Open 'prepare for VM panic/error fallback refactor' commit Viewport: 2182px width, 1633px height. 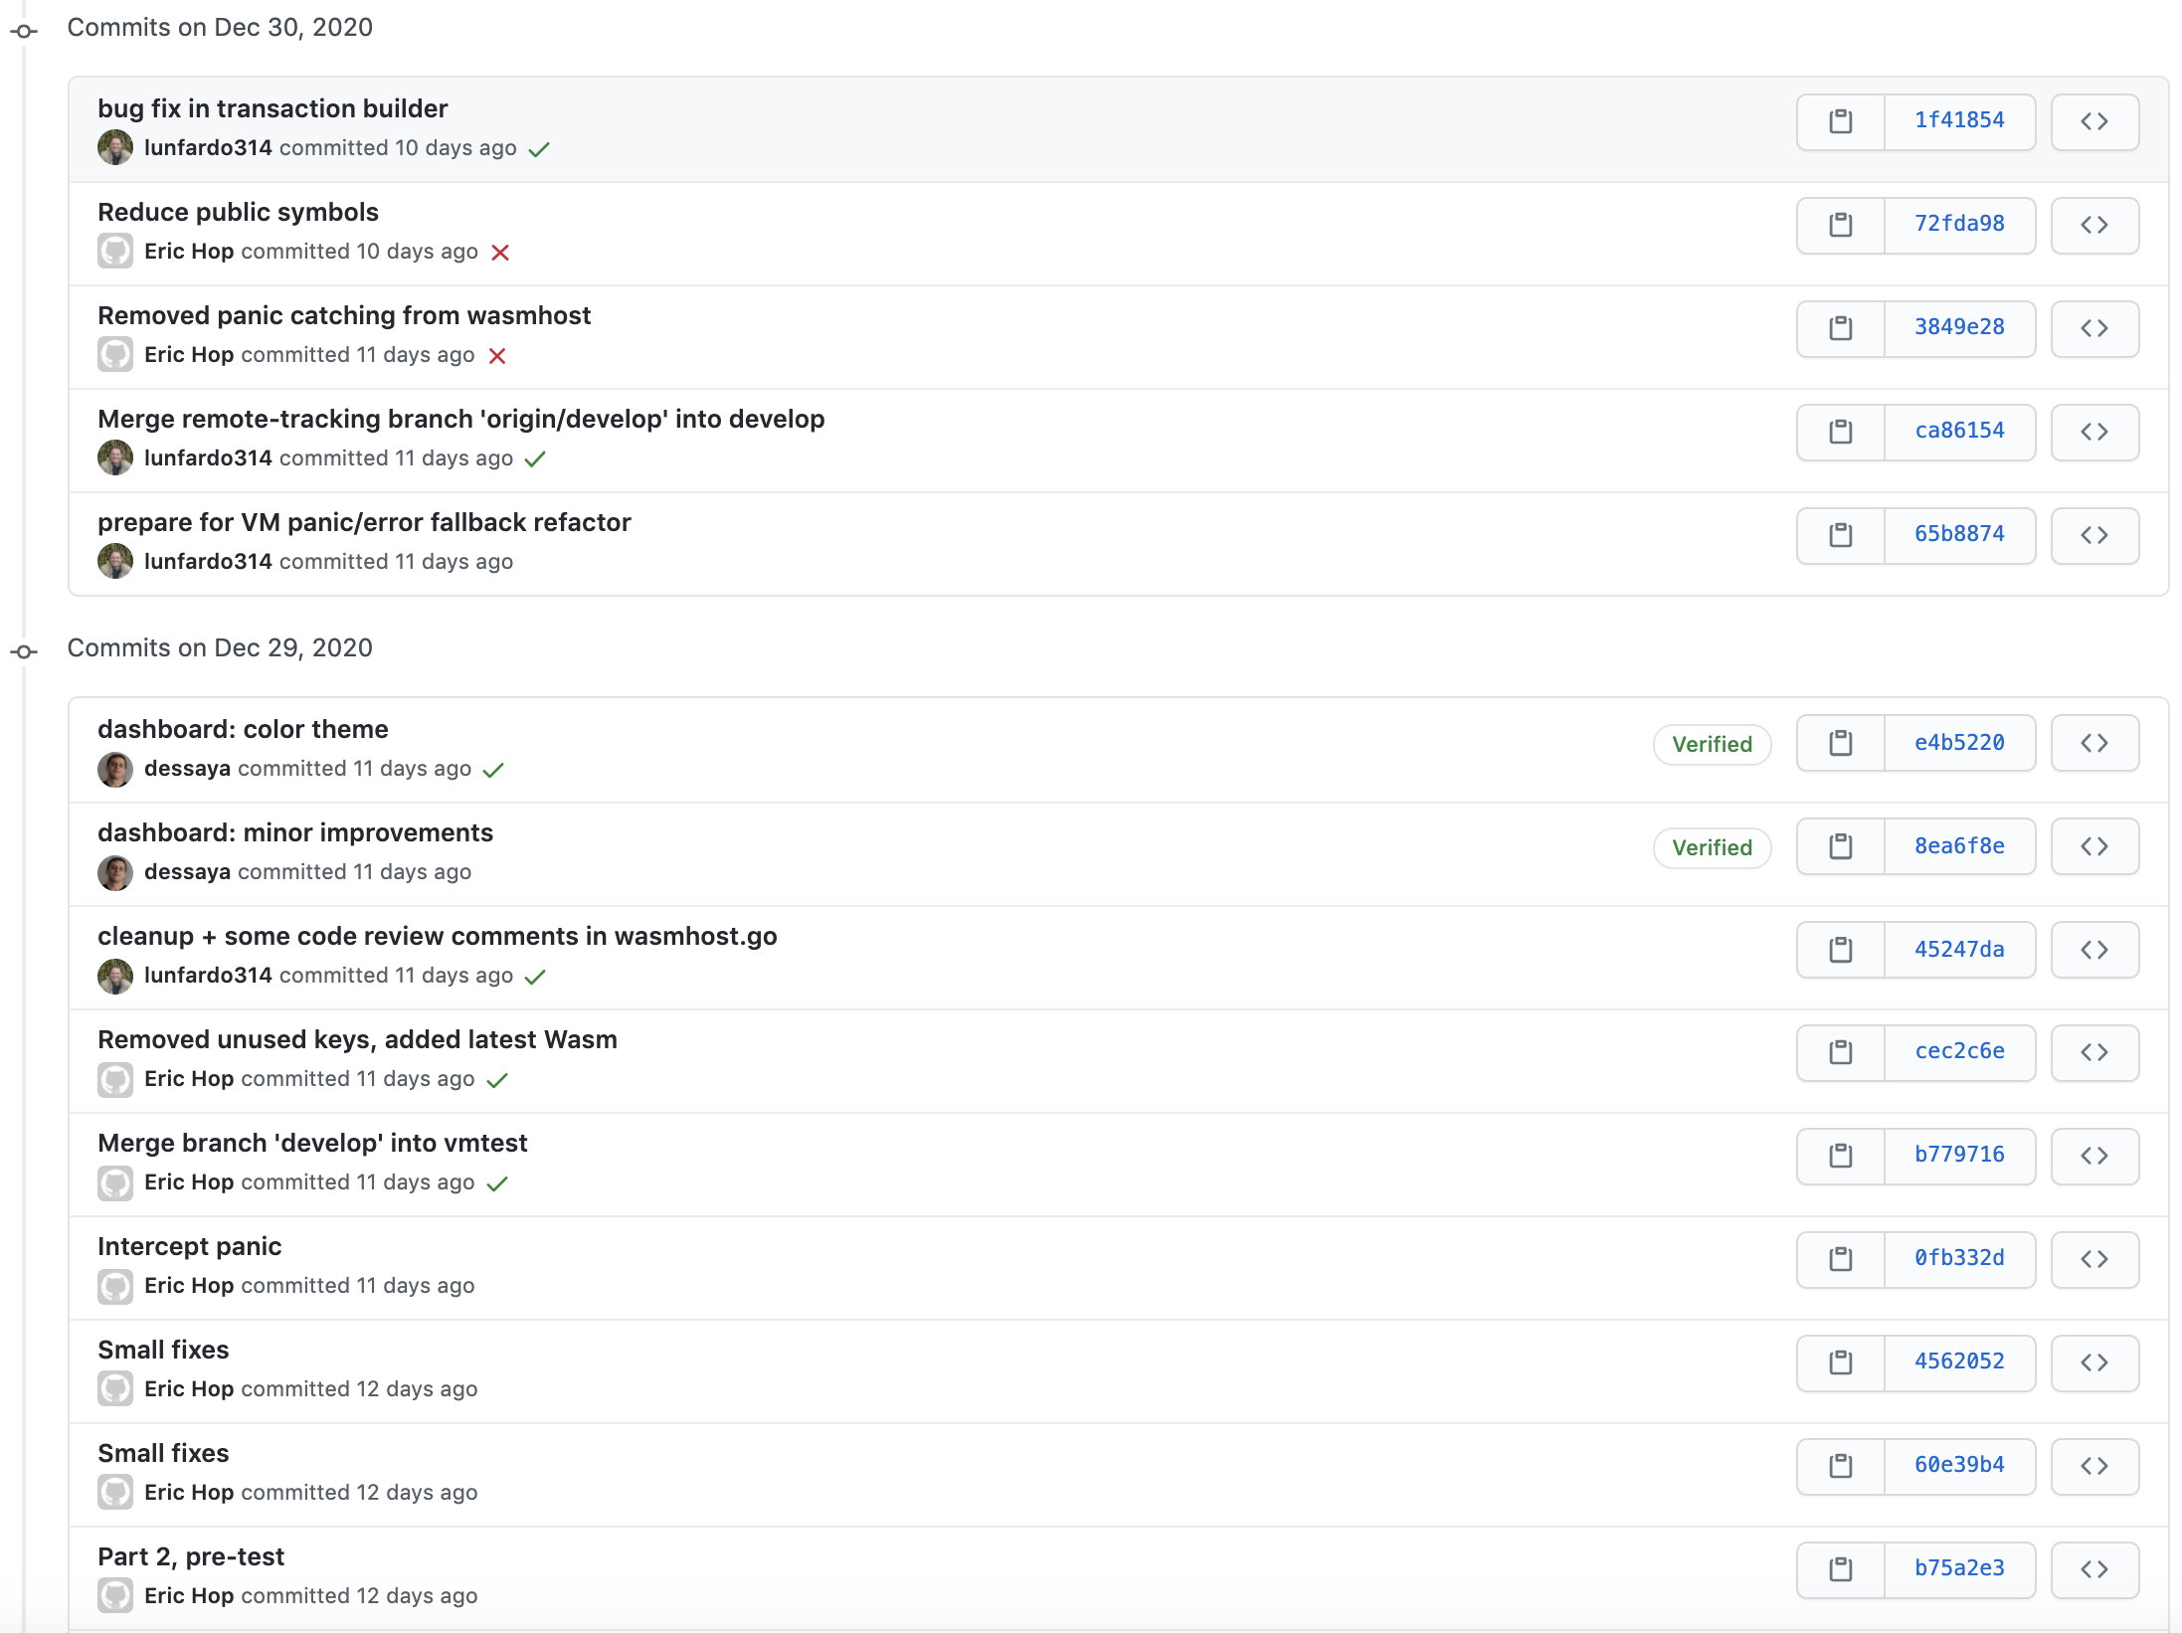point(364,522)
